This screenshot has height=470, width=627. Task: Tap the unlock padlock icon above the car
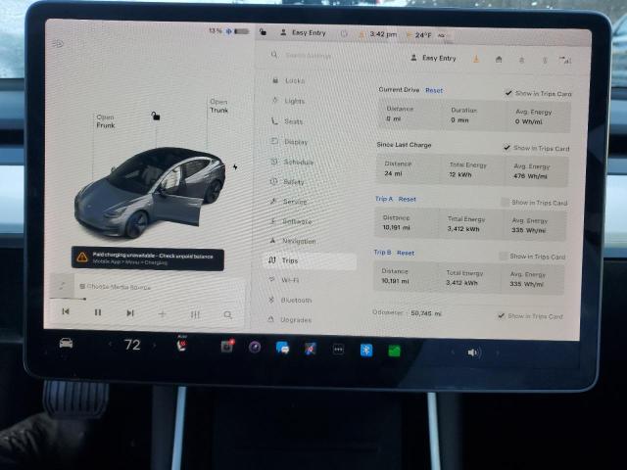(x=154, y=116)
